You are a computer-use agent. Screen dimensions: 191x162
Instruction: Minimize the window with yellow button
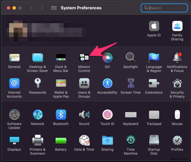14,8
